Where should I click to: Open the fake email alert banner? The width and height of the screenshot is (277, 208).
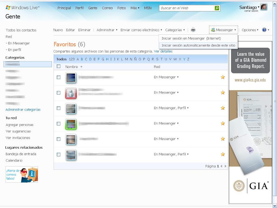click(21, 174)
